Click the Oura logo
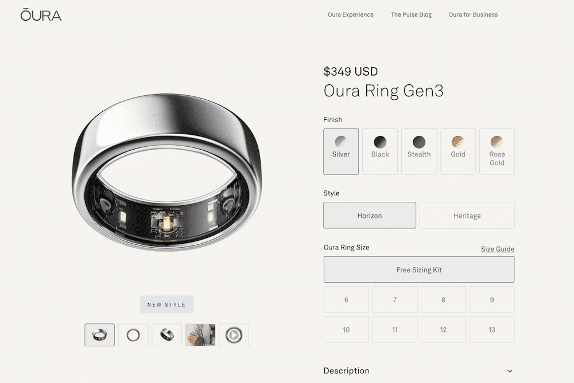The width and height of the screenshot is (574, 383). coord(41,15)
